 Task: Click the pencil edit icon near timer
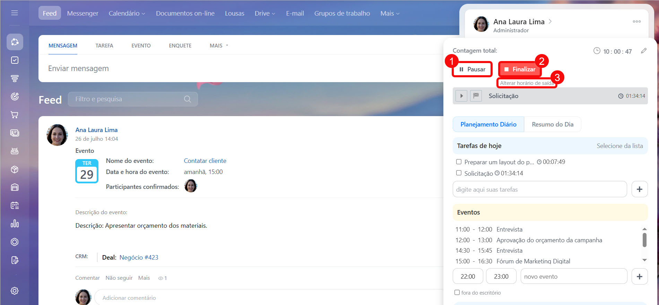(x=644, y=51)
